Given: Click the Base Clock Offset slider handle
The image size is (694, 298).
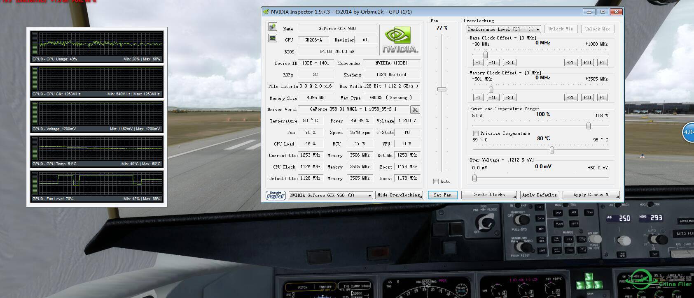Looking at the screenshot, I should pyautogui.click(x=486, y=54).
